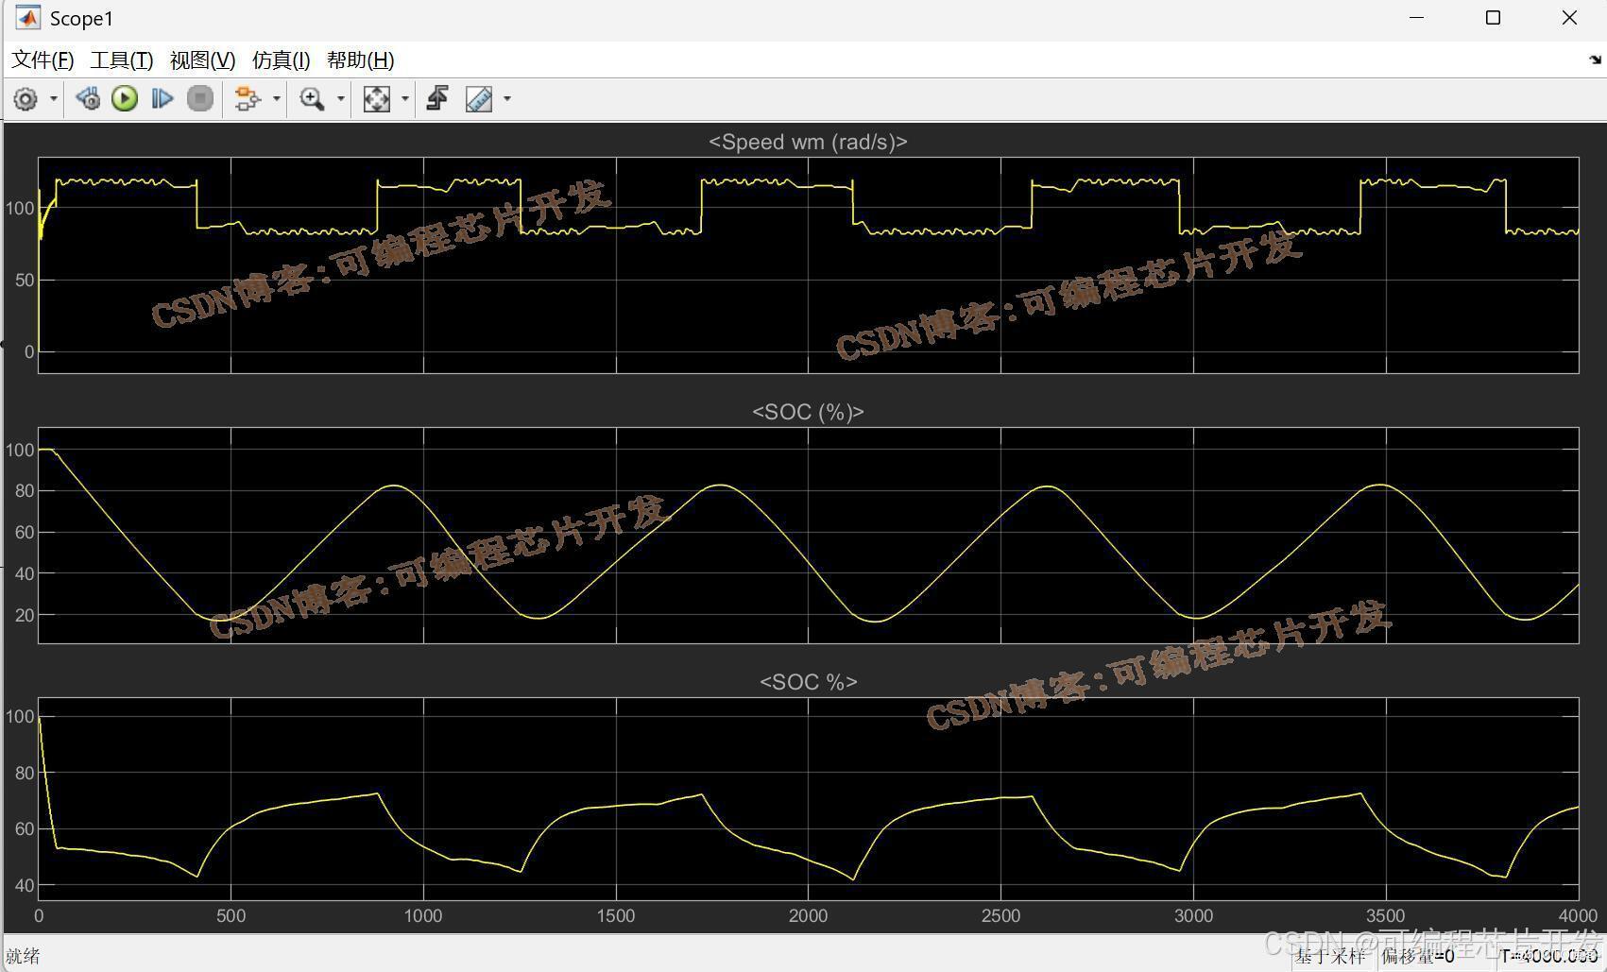
Task: Open the 帮助(H) menu
Action: (360, 60)
